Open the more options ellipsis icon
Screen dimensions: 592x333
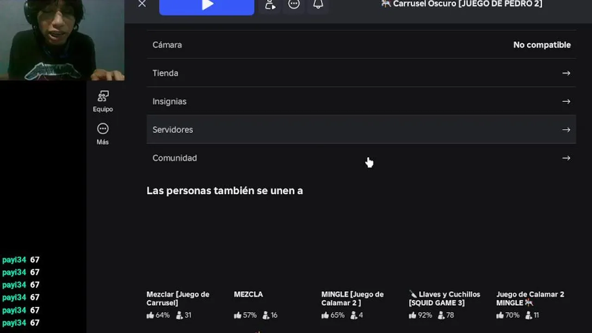coord(294,4)
